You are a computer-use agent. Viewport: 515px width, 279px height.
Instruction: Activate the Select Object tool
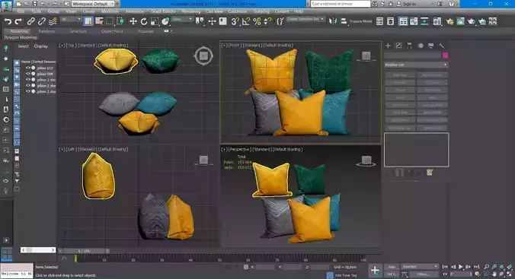88,21
